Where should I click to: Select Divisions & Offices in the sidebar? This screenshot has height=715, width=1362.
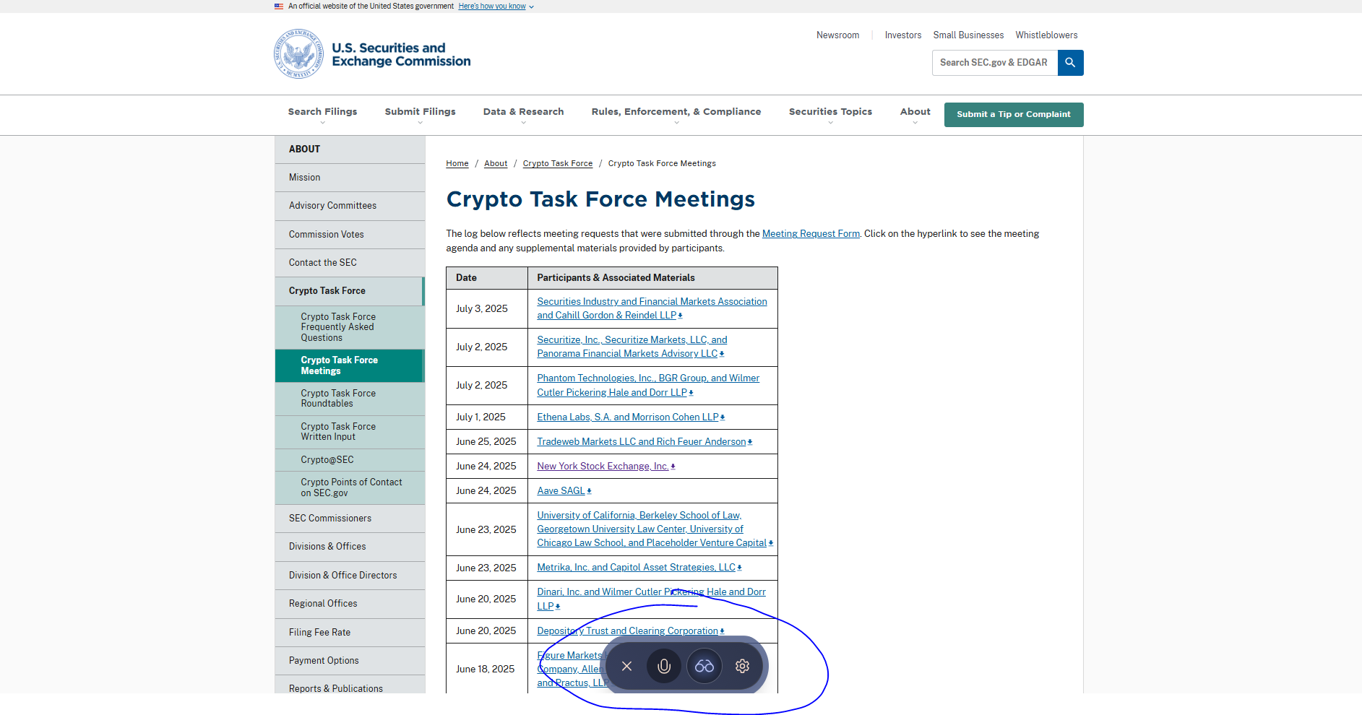[350, 547]
